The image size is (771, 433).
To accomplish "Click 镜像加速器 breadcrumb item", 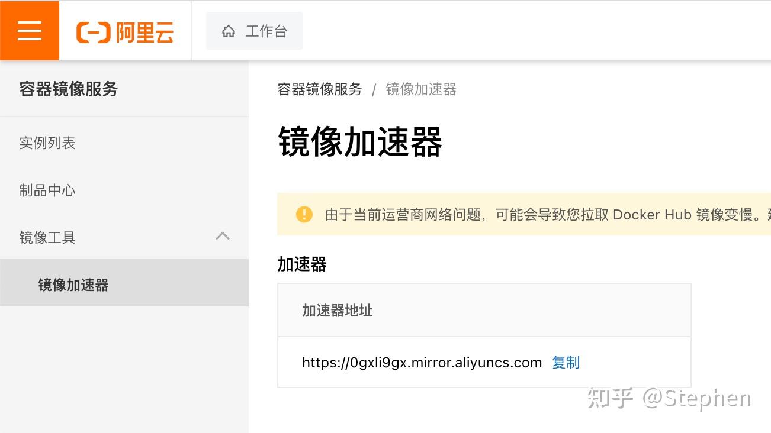I will click(421, 89).
